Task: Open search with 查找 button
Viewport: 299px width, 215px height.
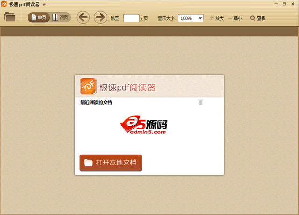Action: tap(258, 18)
